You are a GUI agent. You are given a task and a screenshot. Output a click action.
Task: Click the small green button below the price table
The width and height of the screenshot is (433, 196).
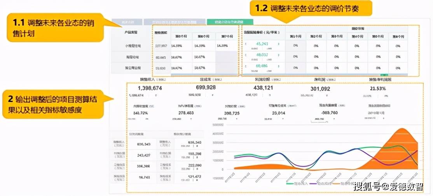[384, 74]
